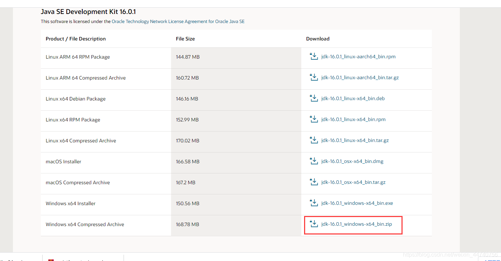Click the File Size column header
The image size is (501, 261).
tap(185, 39)
